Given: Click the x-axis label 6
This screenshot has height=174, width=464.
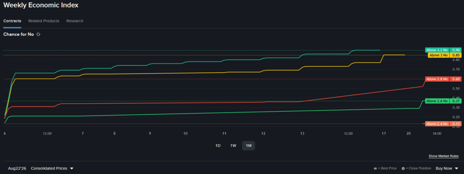Looking at the screenshot, I should click(x=5, y=134).
